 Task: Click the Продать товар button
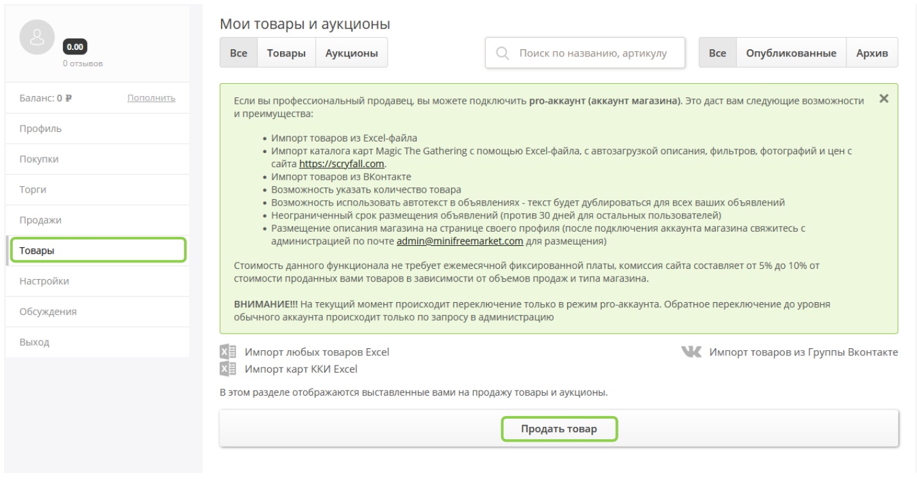559,430
